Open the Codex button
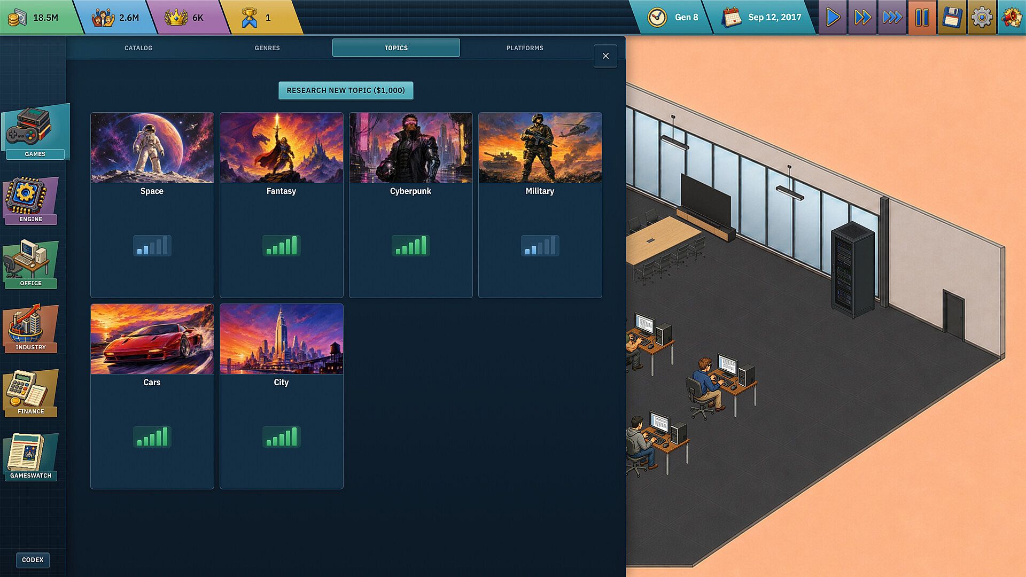Screen dimensions: 1026x577 click(33, 560)
